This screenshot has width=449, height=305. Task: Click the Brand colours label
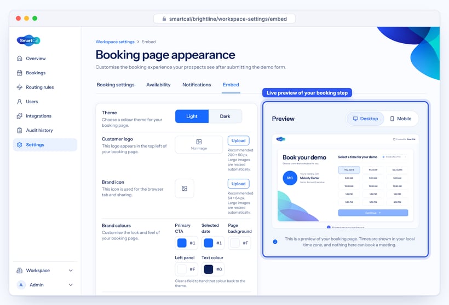click(116, 226)
